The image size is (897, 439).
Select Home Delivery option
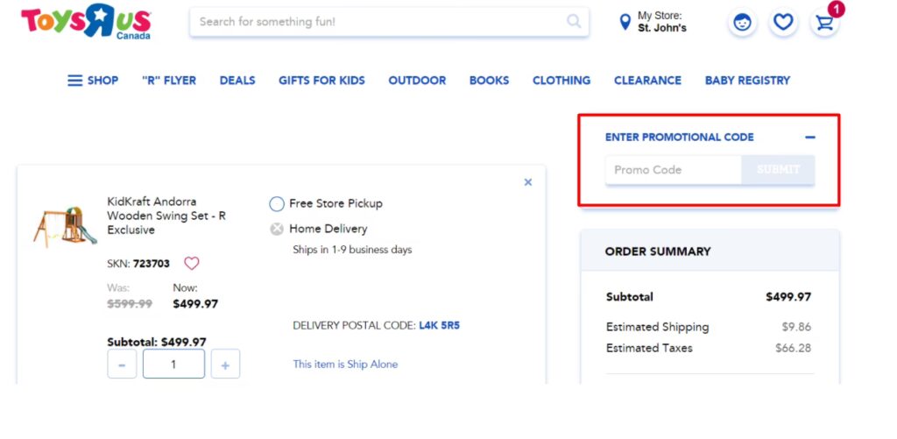point(277,229)
